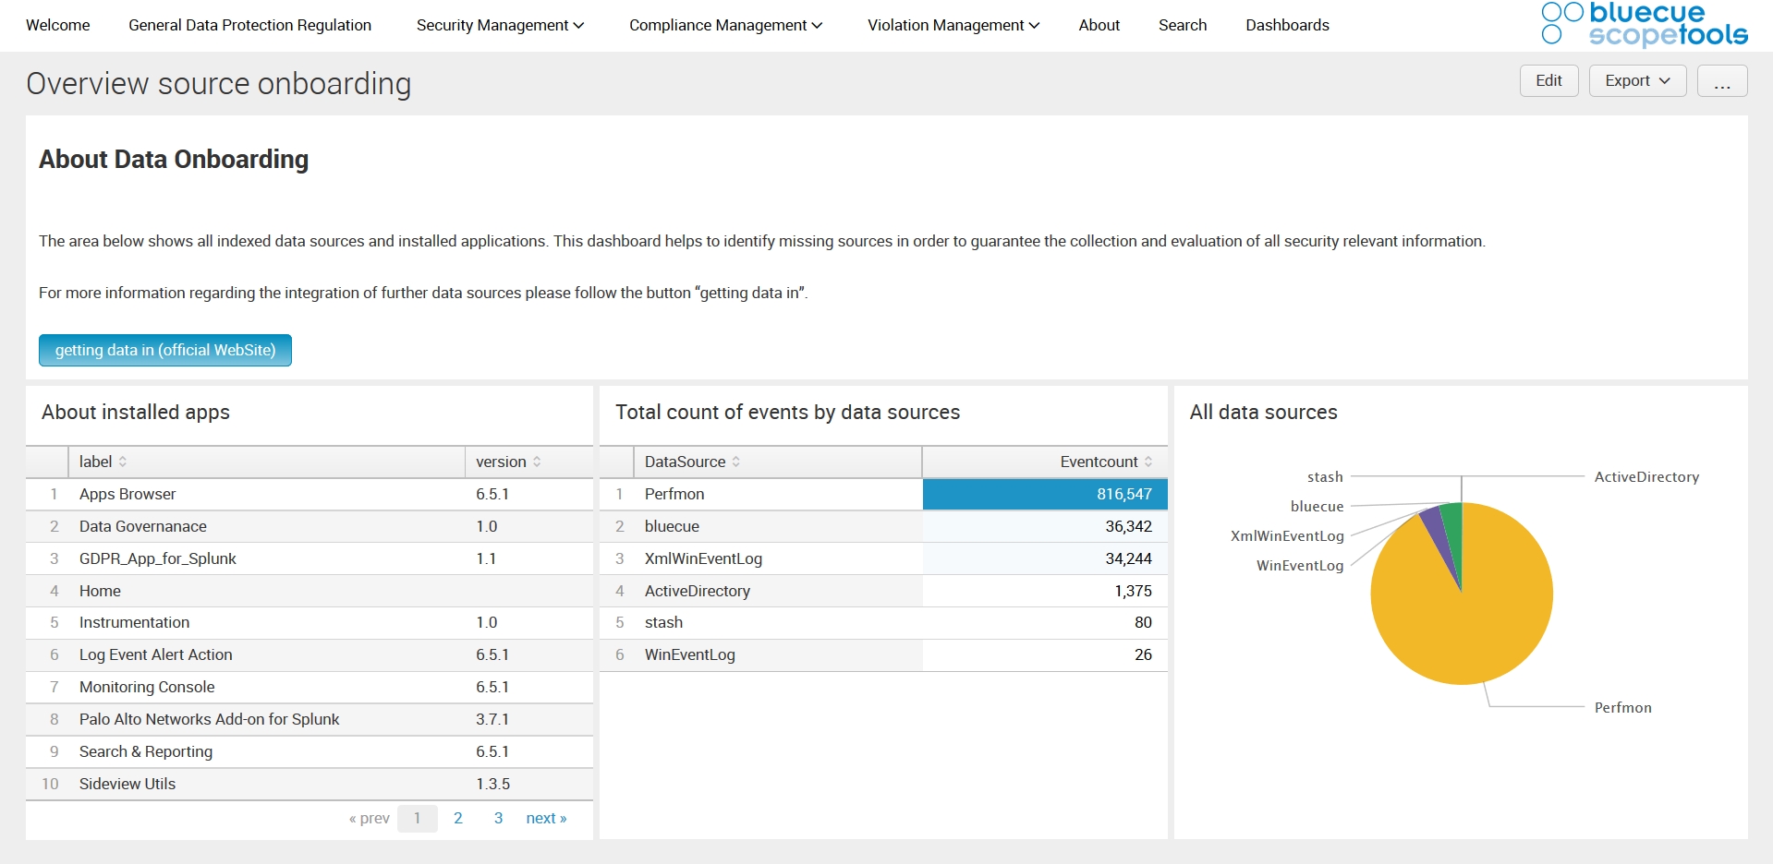
Task: Click the highlighted 816,547 event count cell
Action: coord(1045,494)
